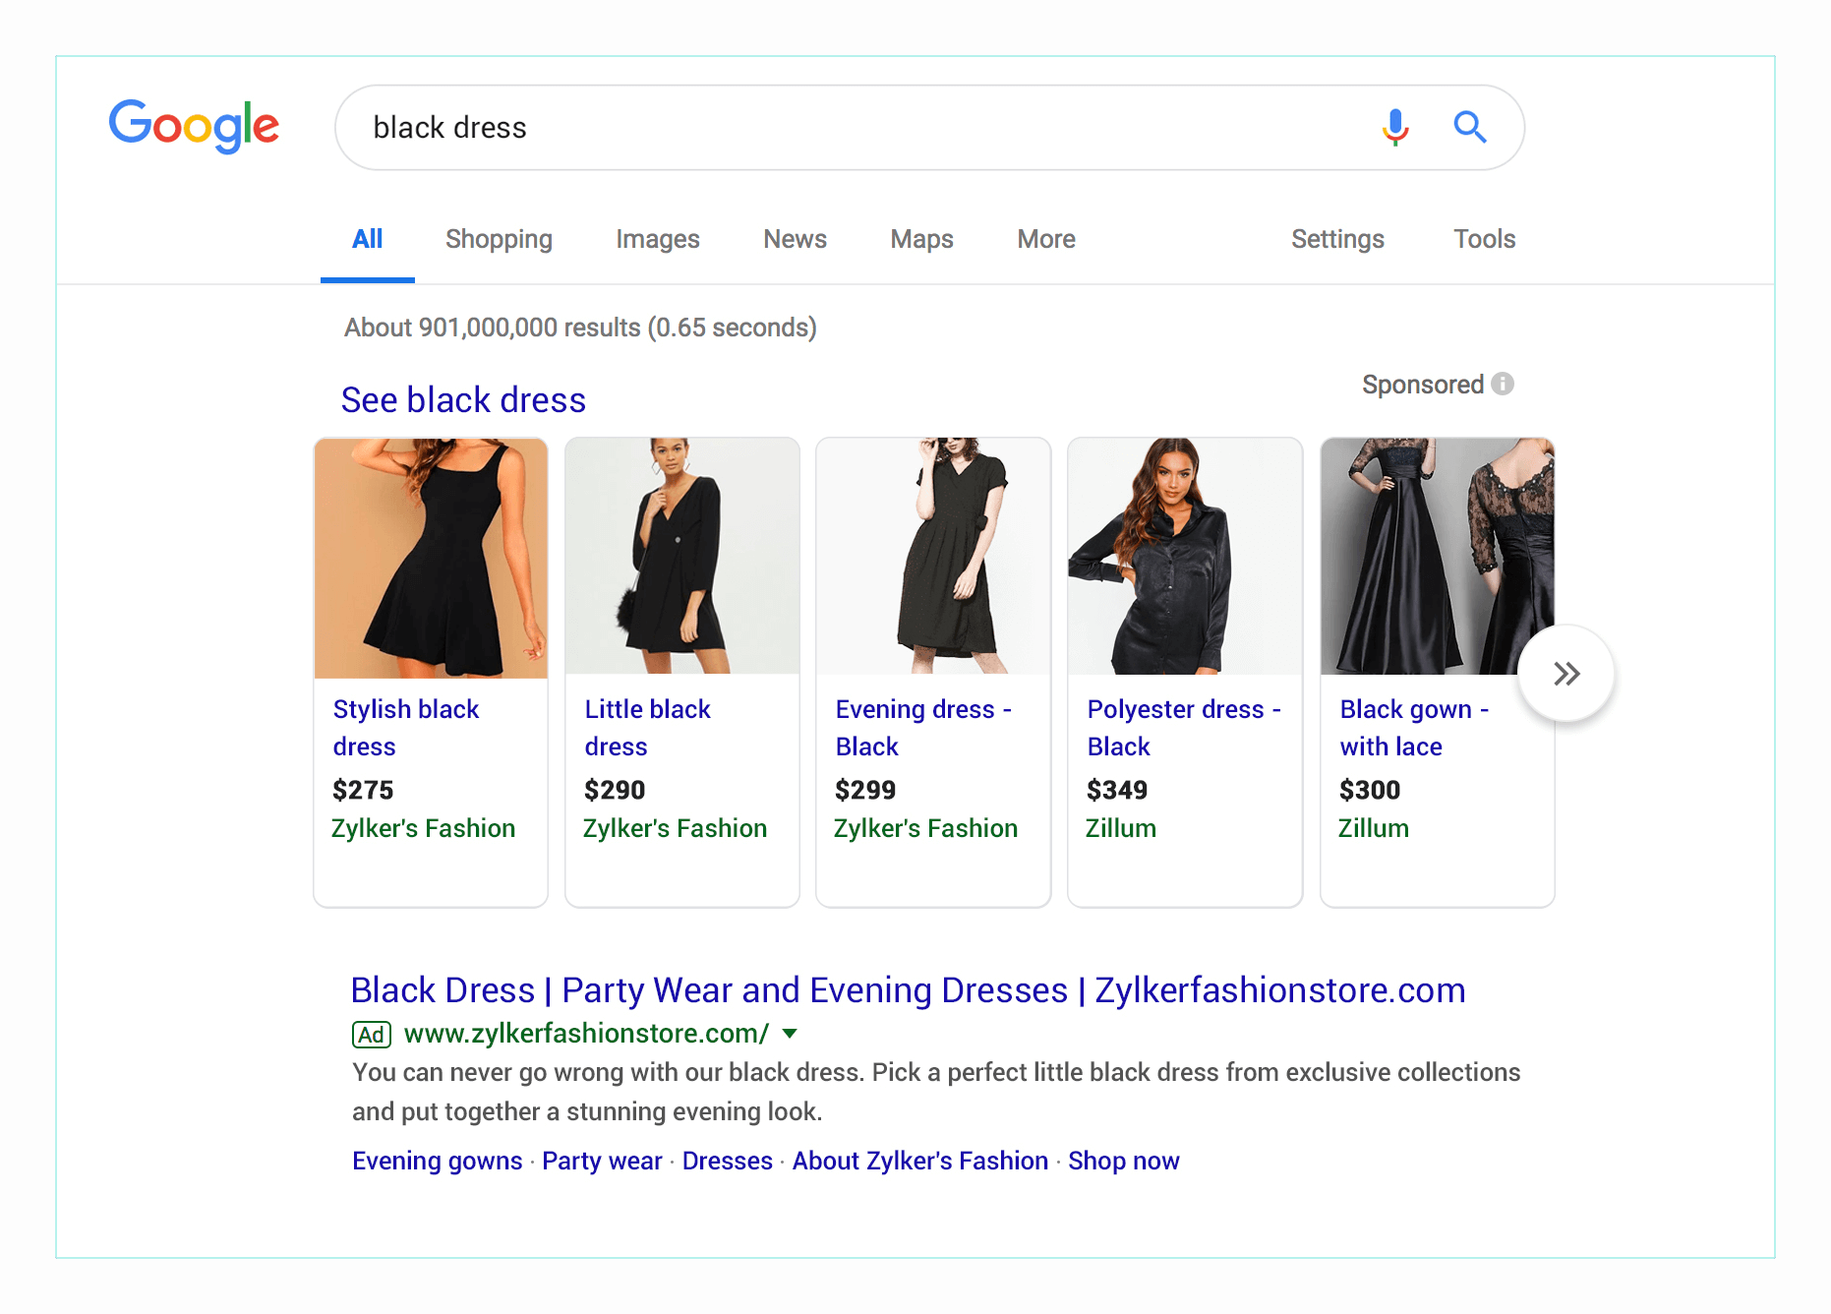The image size is (1831, 1314).
Task: Click the $300 price
Action: (x=1370, y=790)
